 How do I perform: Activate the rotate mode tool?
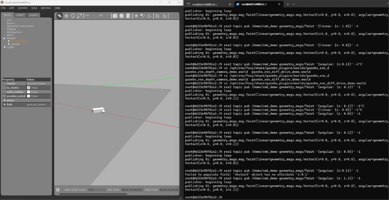click(x=73, y=16)
